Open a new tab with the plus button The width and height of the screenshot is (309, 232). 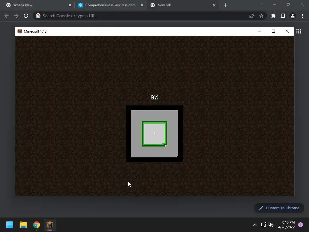[x=226, y=5]
